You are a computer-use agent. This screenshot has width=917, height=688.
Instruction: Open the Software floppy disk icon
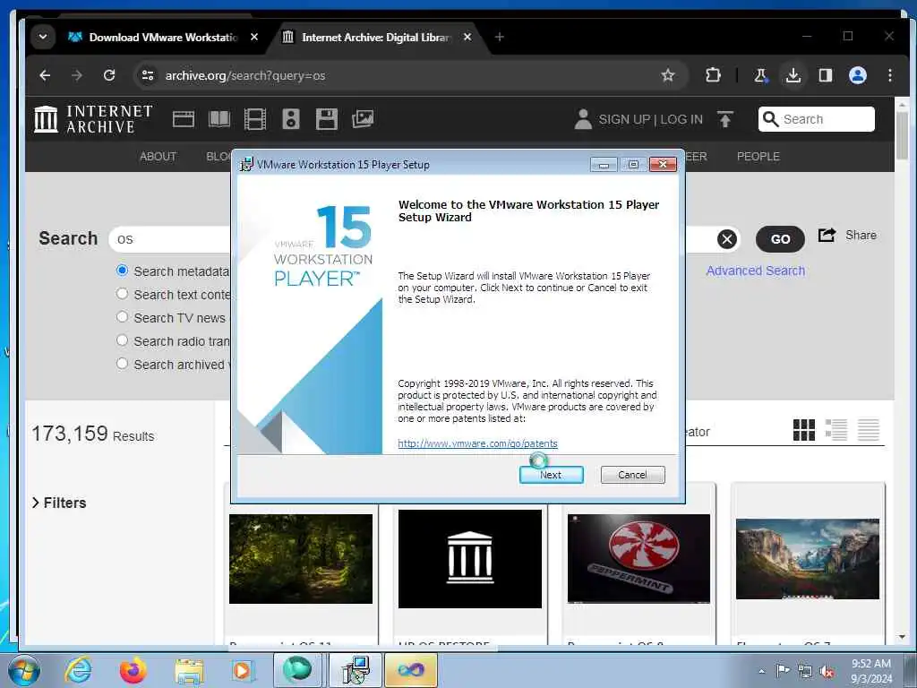[x=326, y=119]
